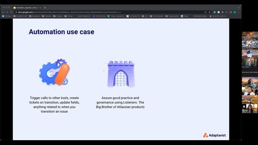Image resolution: width=258 pixels, height=145 pixels.
Task: Open the Jira Cloud bookmark
Action: click(x=99, y=16)
